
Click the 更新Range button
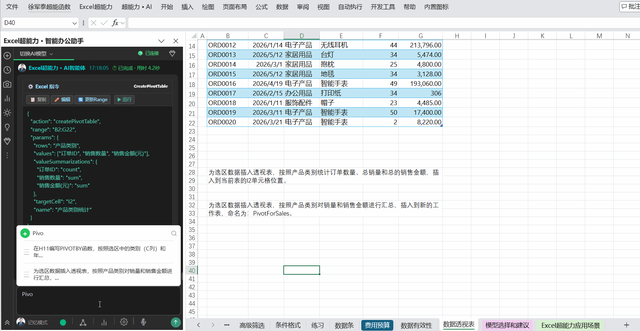[x=93, y=99]
